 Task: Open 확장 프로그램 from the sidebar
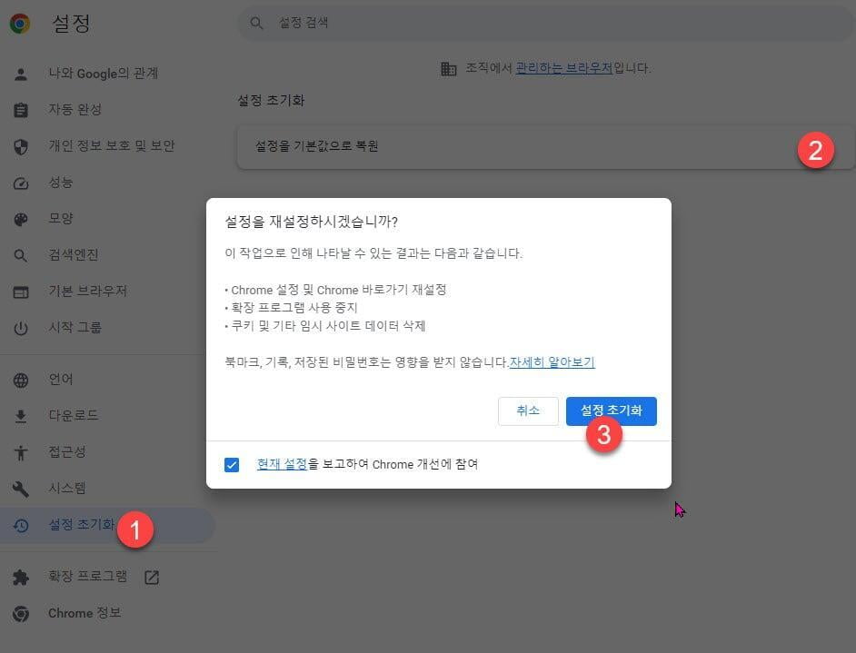pyautogui.click(x=87, y=577)
